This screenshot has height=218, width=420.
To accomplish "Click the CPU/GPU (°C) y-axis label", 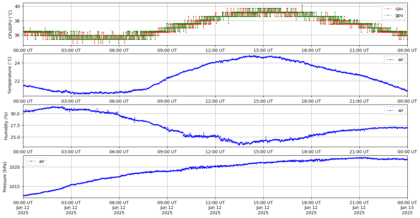I will (x=10, y=24).
